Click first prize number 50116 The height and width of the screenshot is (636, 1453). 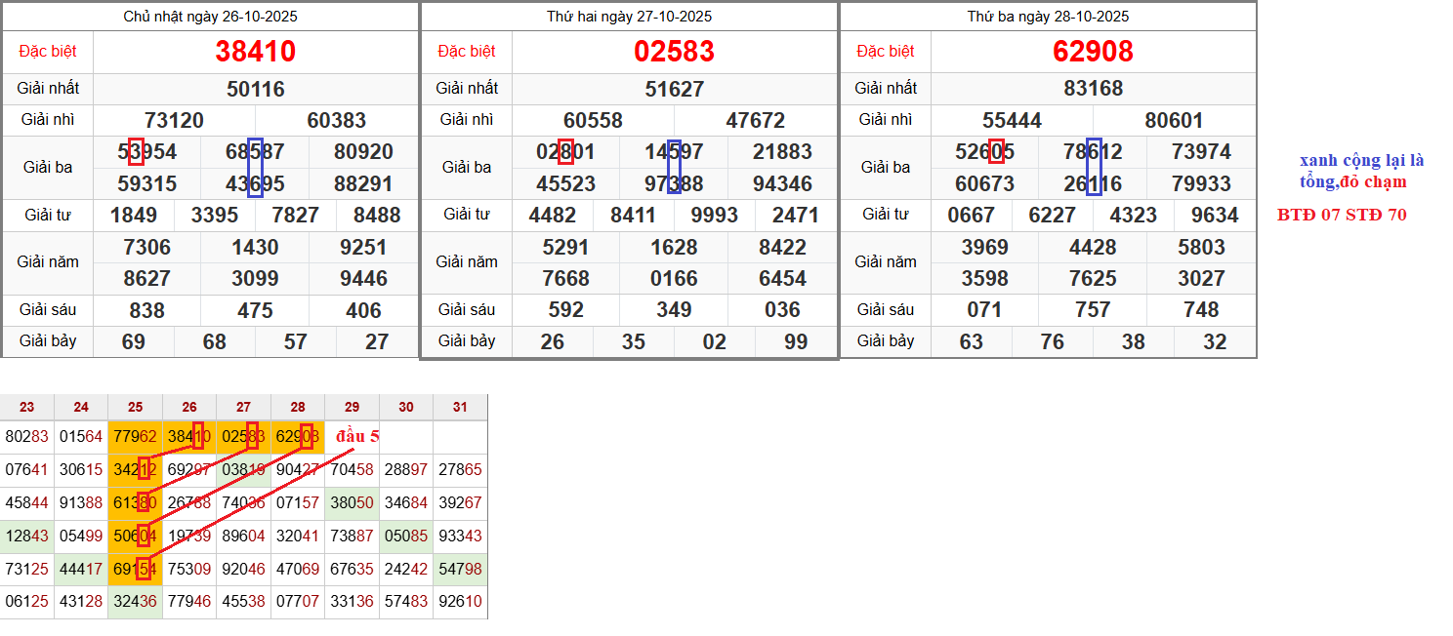coord(255,90)
